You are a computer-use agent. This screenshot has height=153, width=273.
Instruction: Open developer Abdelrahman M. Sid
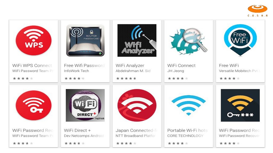133,71
